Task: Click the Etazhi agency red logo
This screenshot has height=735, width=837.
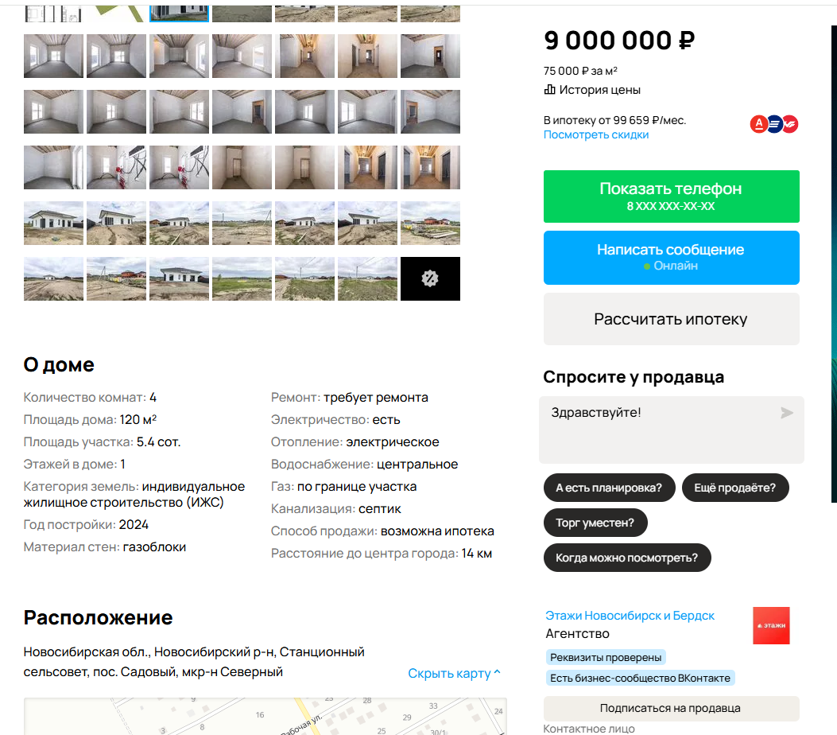Action: point(771,625)
